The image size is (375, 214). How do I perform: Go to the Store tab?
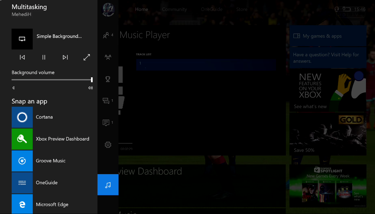click(x=242, y=9)
